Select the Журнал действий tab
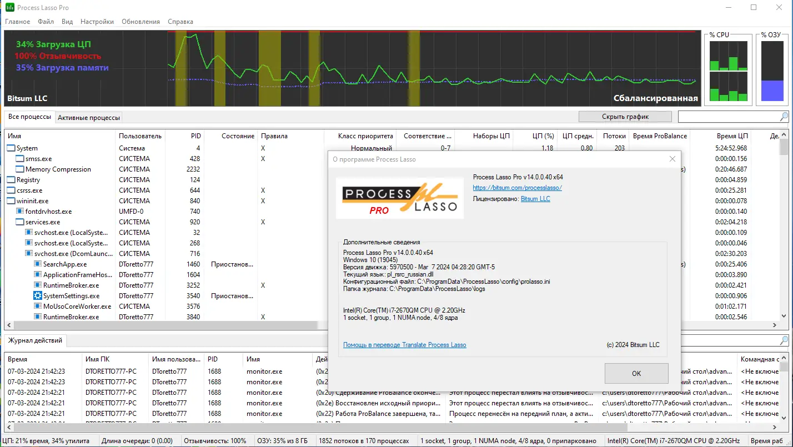 (35, 340)
